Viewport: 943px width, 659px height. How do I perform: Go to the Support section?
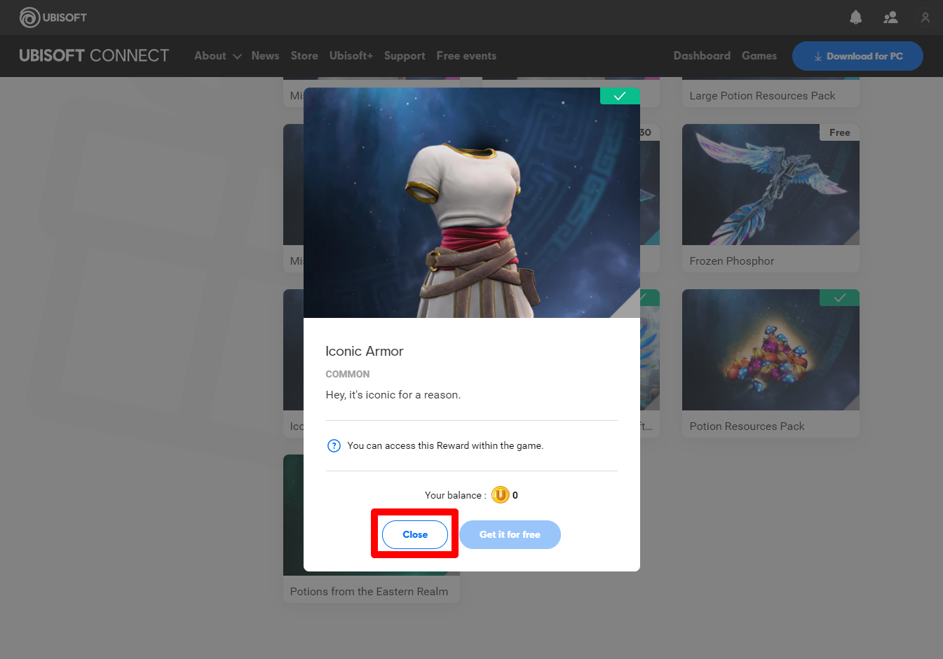405,56
